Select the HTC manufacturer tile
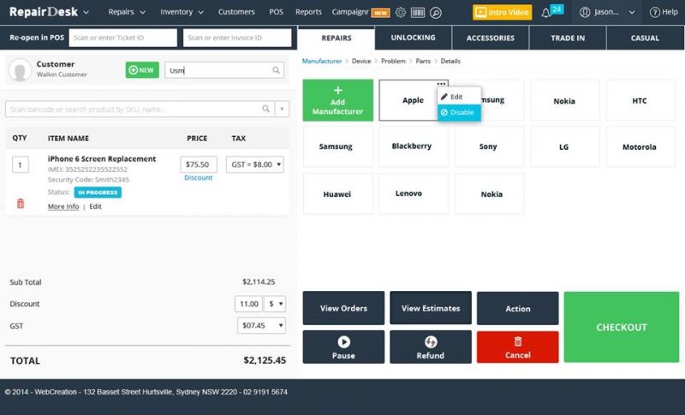Screen dimensions: 685x415 [640, 101]
